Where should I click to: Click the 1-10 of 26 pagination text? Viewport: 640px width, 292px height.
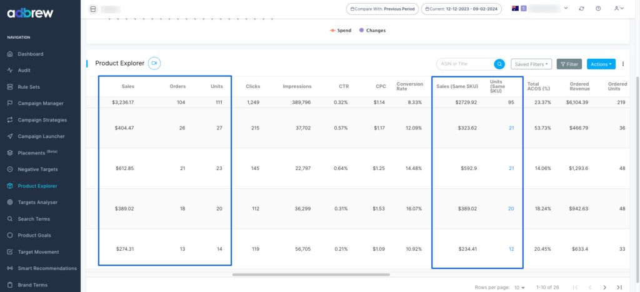(547, 288)
